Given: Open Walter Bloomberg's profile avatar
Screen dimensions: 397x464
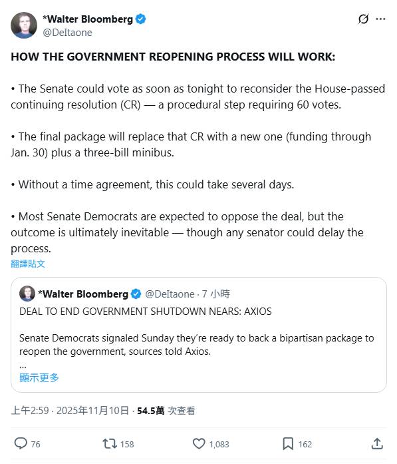Looking at the screenshot, I should point(24,25).
